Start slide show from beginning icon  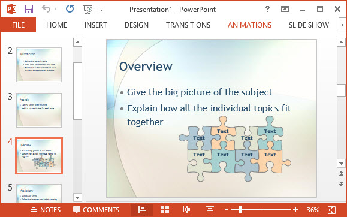click(x=87, y=10)
